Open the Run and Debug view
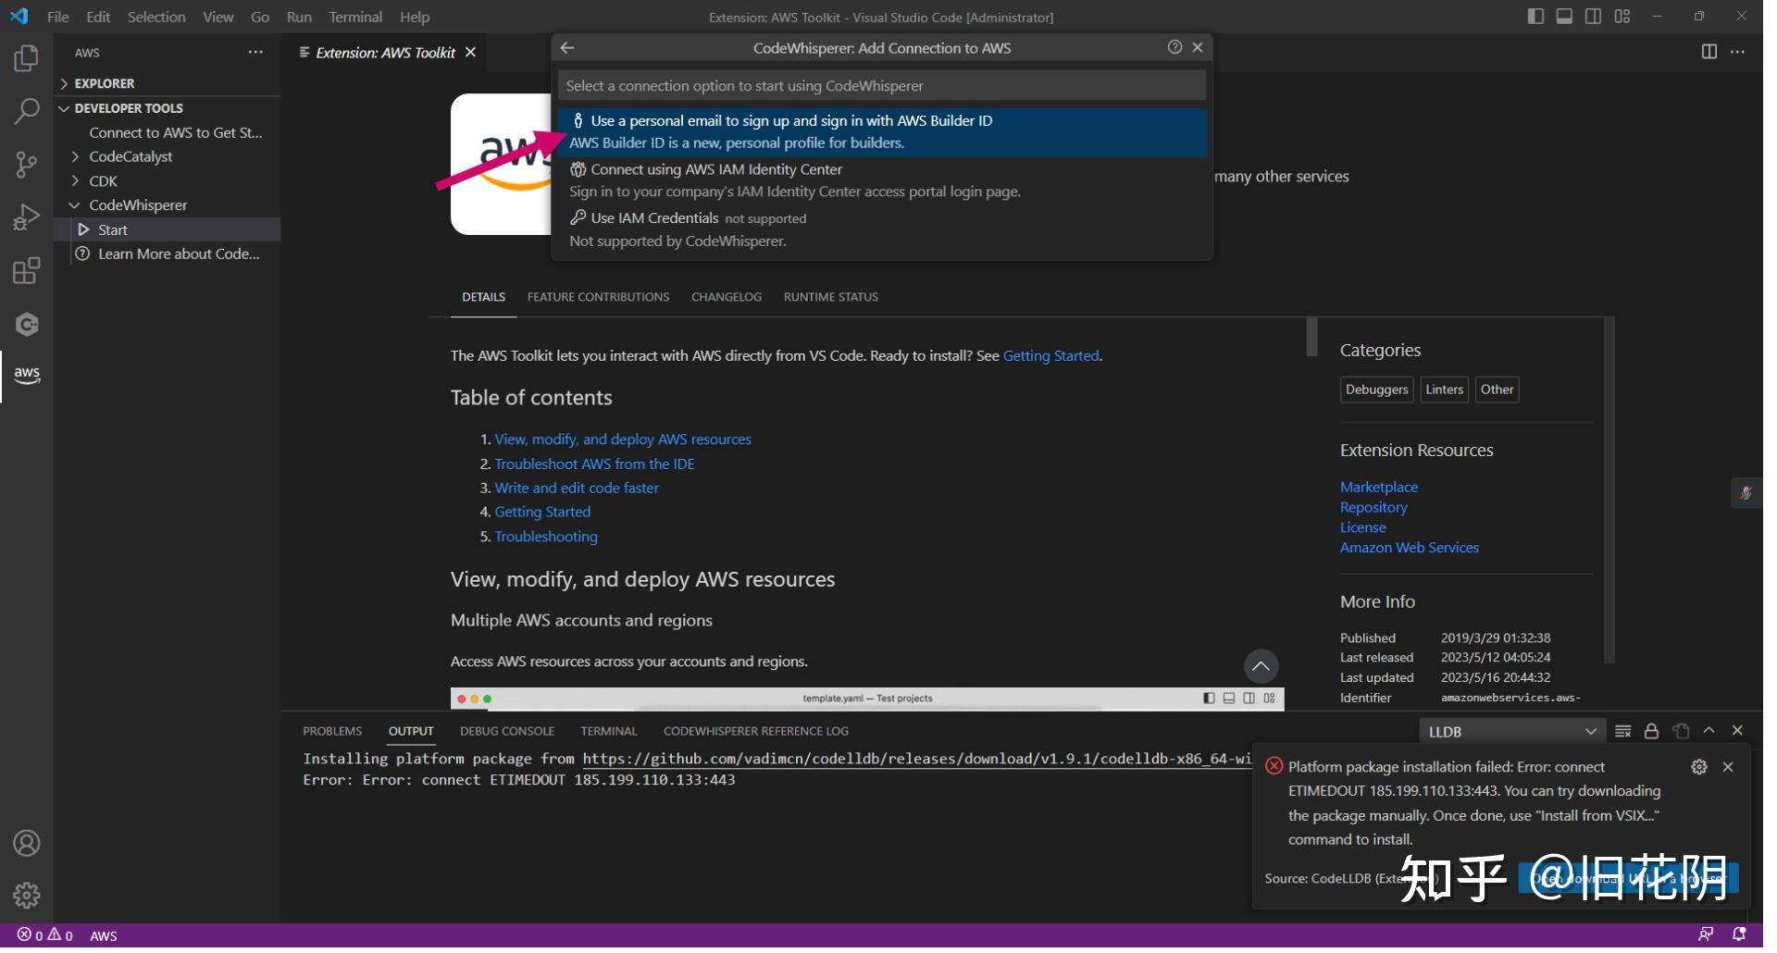Viewport: 1777px width, 953px height. (26, 217)
